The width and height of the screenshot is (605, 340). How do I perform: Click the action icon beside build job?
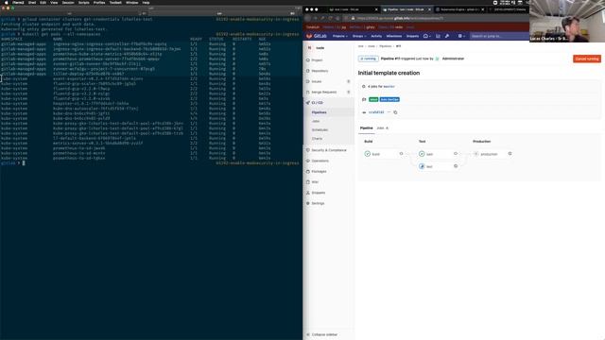pyautogui.click(x=401, y=154)
